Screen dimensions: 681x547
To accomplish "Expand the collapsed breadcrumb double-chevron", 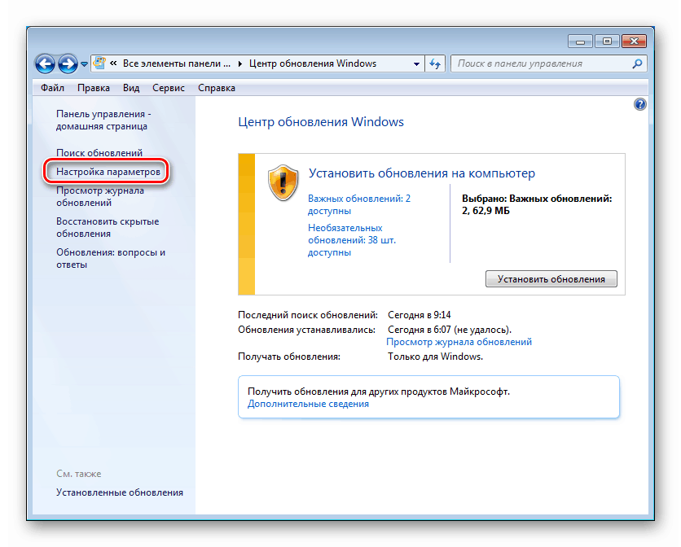I will coord(114,63).
